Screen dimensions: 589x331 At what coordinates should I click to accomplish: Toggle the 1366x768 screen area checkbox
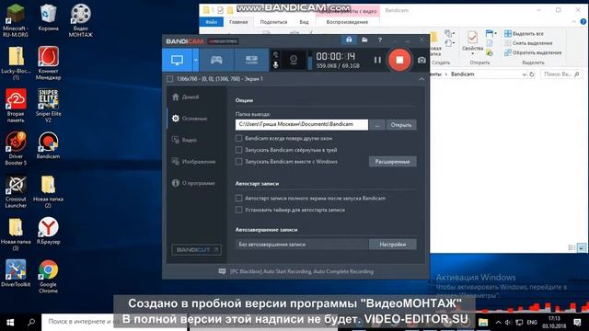click(x=169, y=79)
